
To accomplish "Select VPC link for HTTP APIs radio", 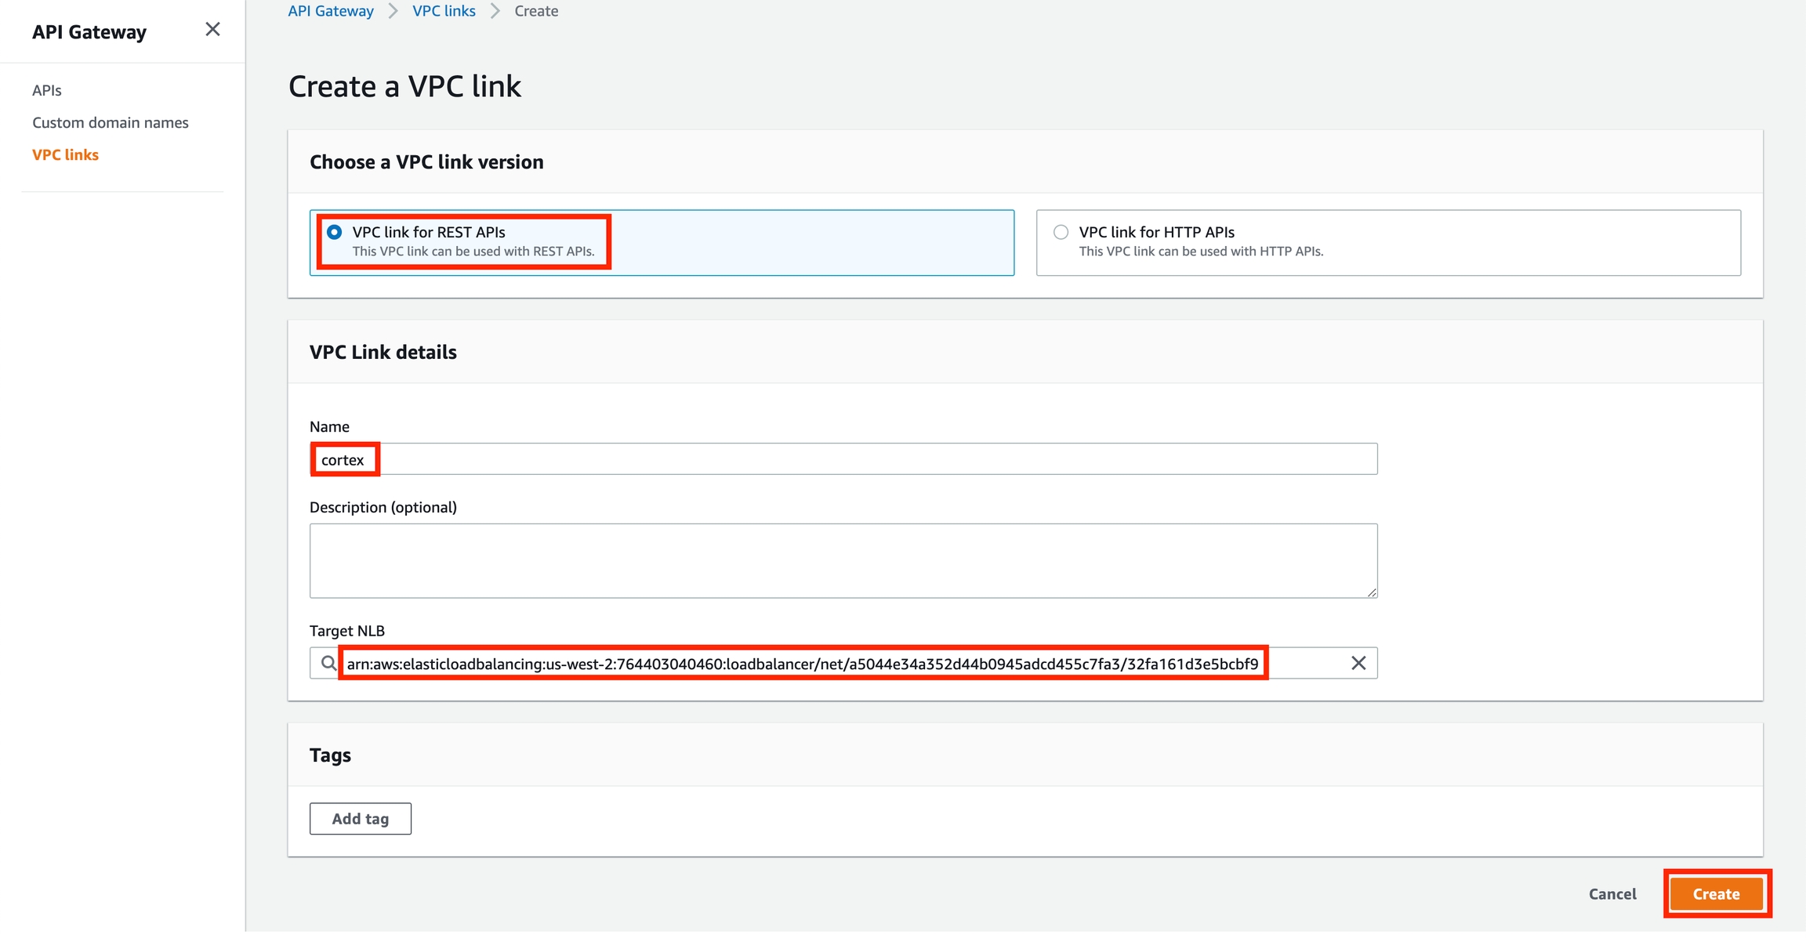I will point(1061,232).
